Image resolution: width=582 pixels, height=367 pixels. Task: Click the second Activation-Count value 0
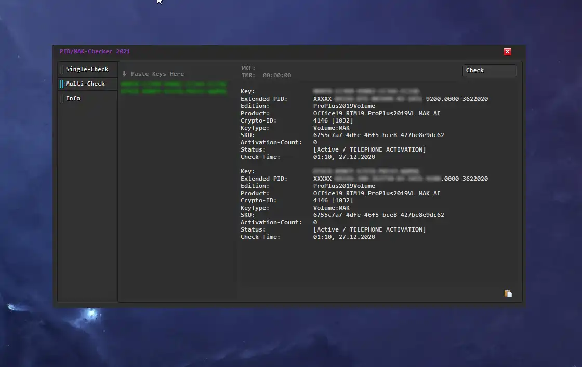tap(315, 222)
